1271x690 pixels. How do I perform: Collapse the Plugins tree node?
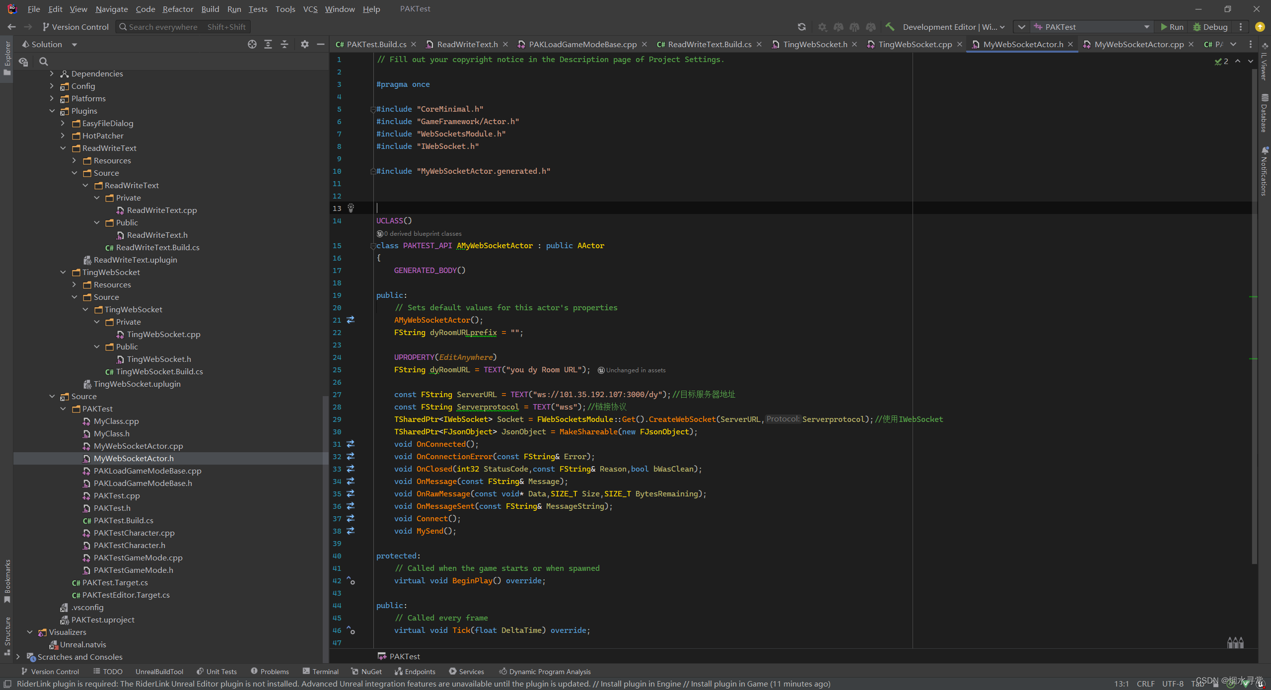pyautogui.click(x=52, y=111)
